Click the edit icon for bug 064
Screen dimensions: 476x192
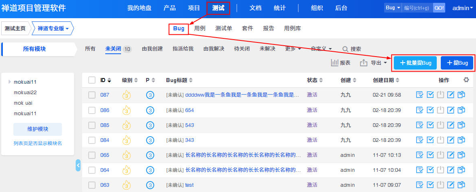click(x=451, y=170)
